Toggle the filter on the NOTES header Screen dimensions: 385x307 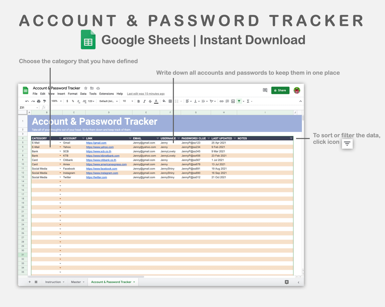291,138
